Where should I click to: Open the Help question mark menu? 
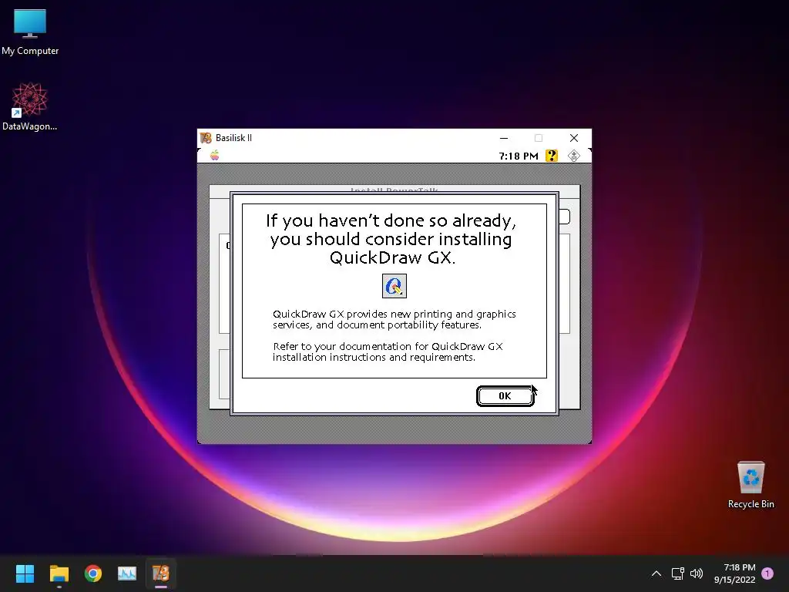(552, 156)
